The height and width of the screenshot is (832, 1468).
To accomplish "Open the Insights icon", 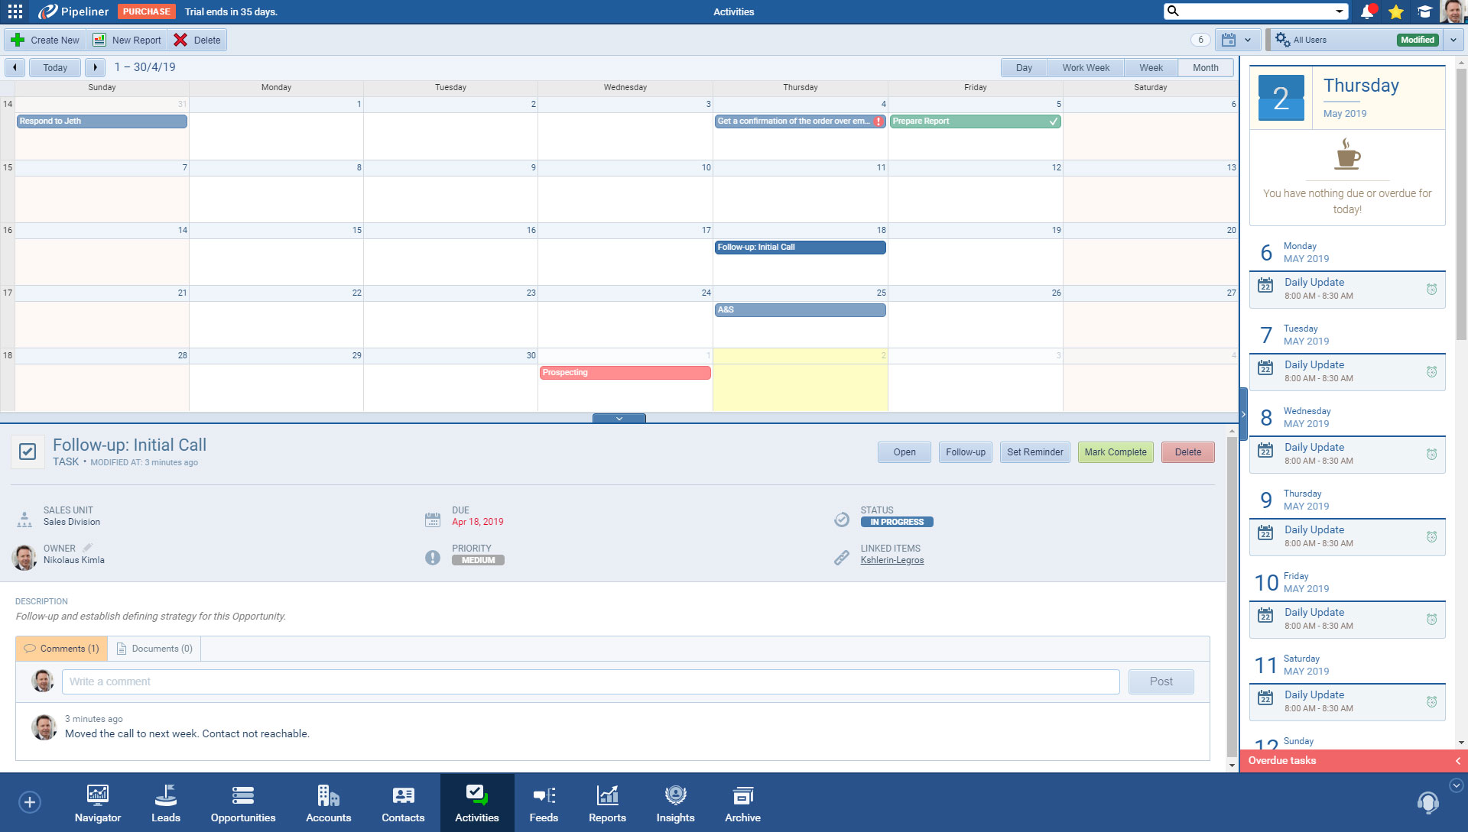I will (x=675, y=802).
